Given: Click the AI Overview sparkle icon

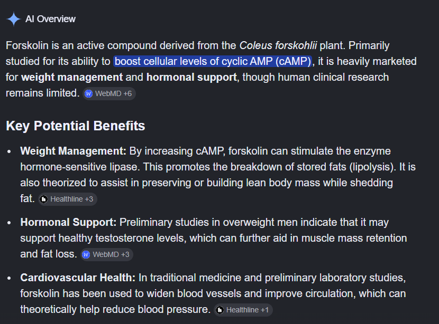Looking at the screenshot, I should [x=14, y=19].
